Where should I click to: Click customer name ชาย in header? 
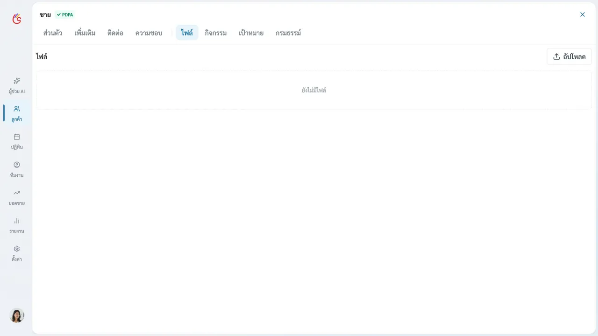point(45,15)
